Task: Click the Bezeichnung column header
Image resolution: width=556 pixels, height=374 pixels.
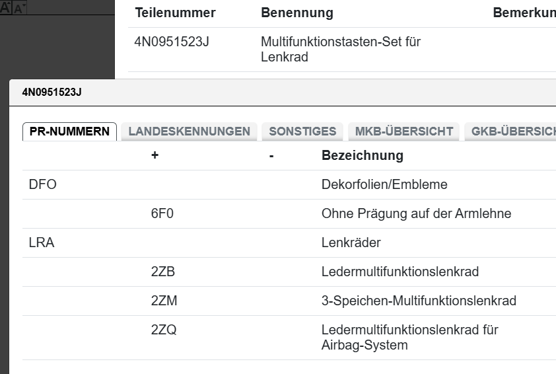Action: (362, 156)
